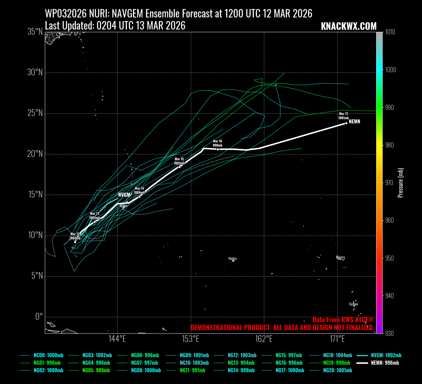This screenshot has width=422, height=384.
Task: Click the NVGM label on the map
Action: (124, 195)
